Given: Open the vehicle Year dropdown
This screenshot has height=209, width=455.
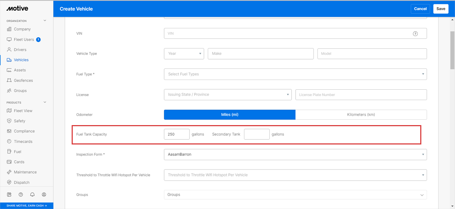Looking at the screenshot, I should (184, 54).
